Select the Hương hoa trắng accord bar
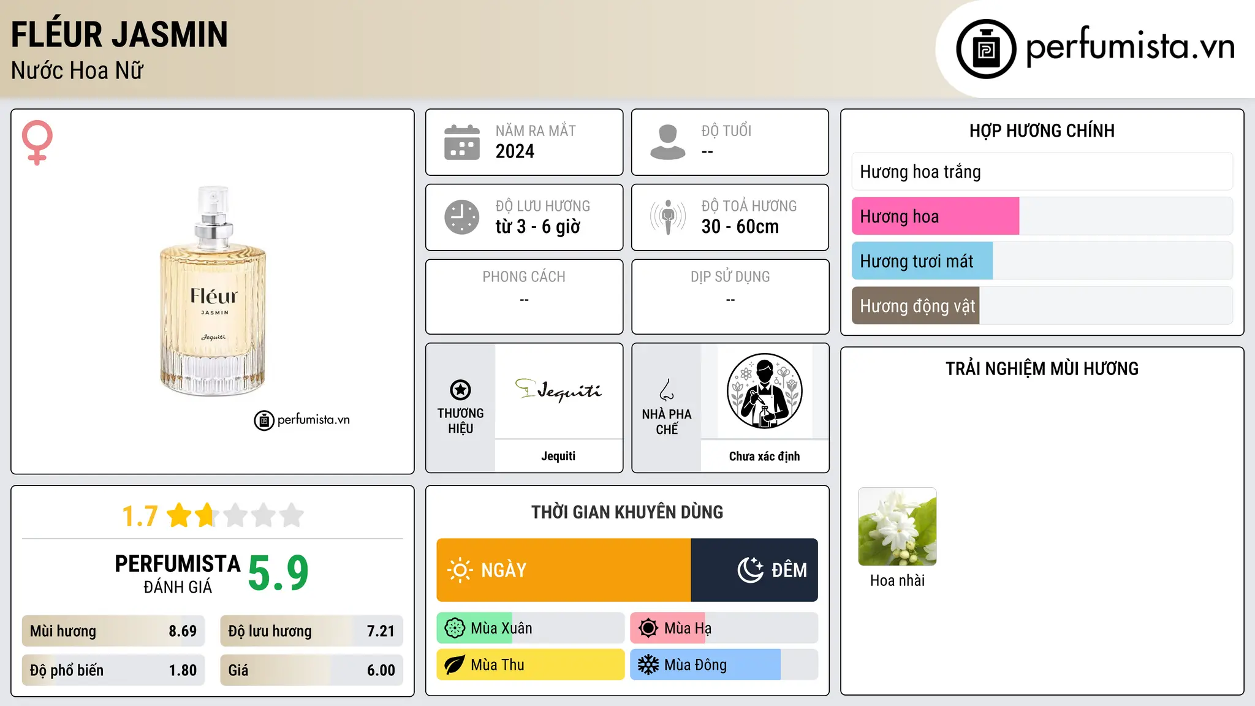 [x=1042, y=172]
